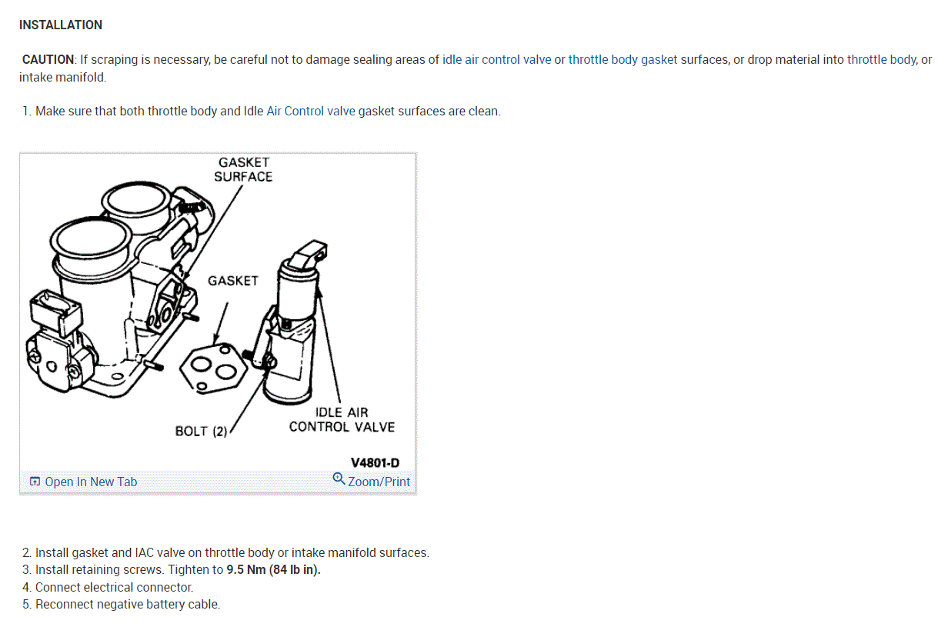Open the 'idle air control valve' link
The height and width of the screenshot is (627, 948).
pyautogui.click(x=496, y=59)
